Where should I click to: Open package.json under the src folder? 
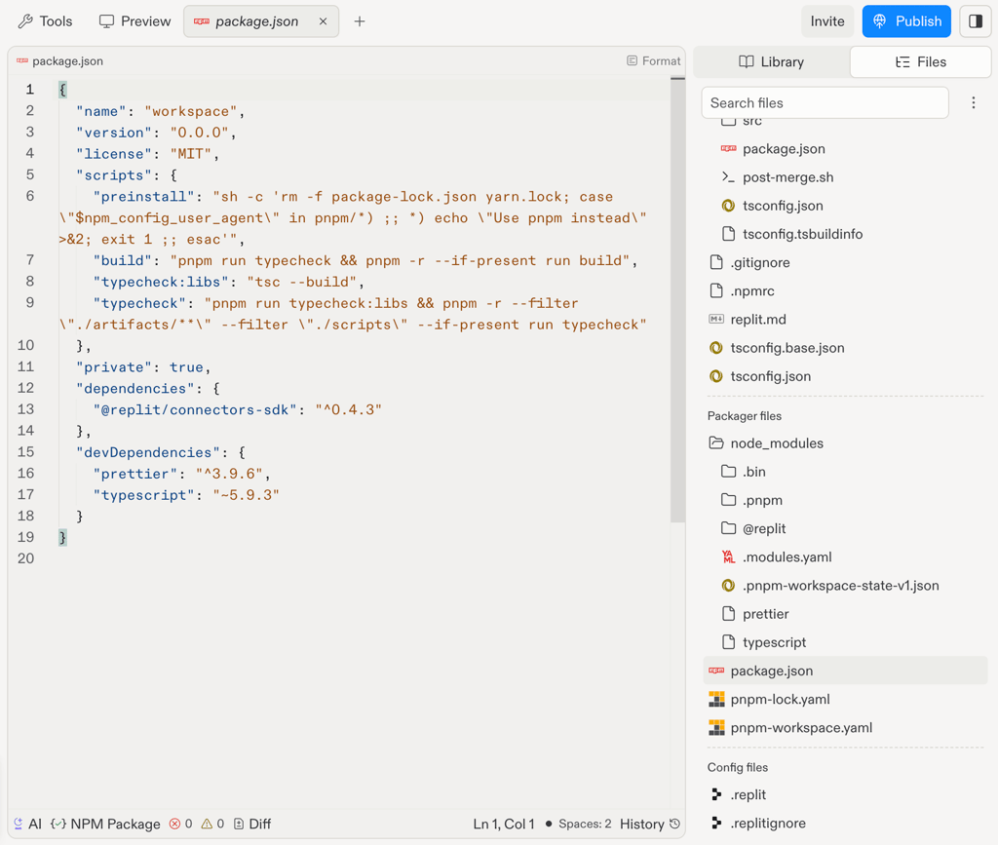point(783,149)
